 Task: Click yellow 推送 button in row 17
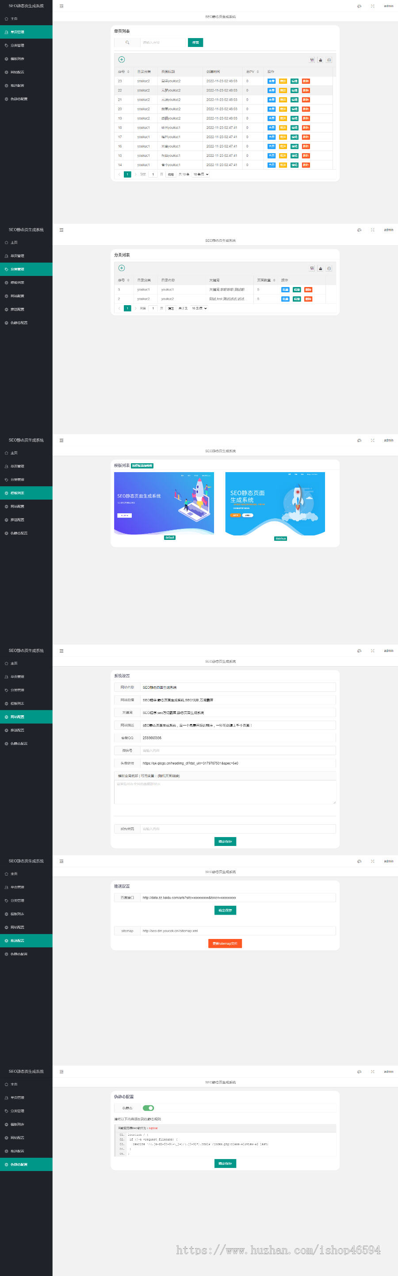[x=283, y=137]
